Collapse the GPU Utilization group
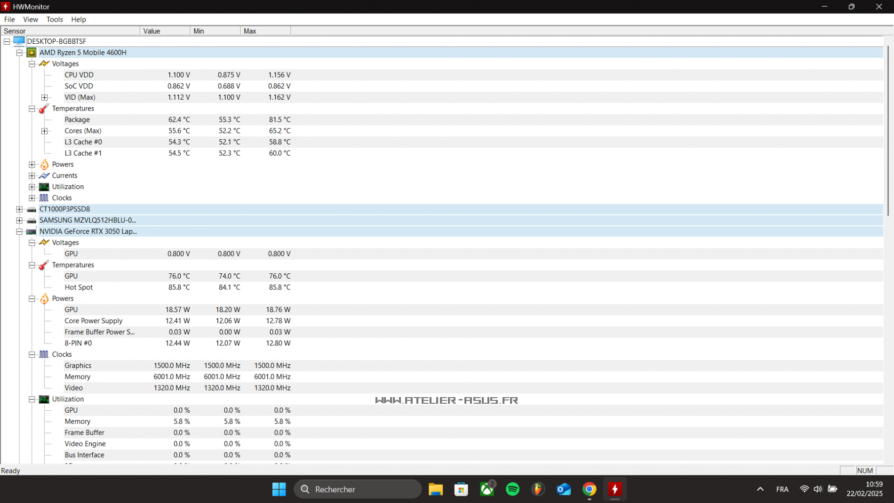 point(32,399)
